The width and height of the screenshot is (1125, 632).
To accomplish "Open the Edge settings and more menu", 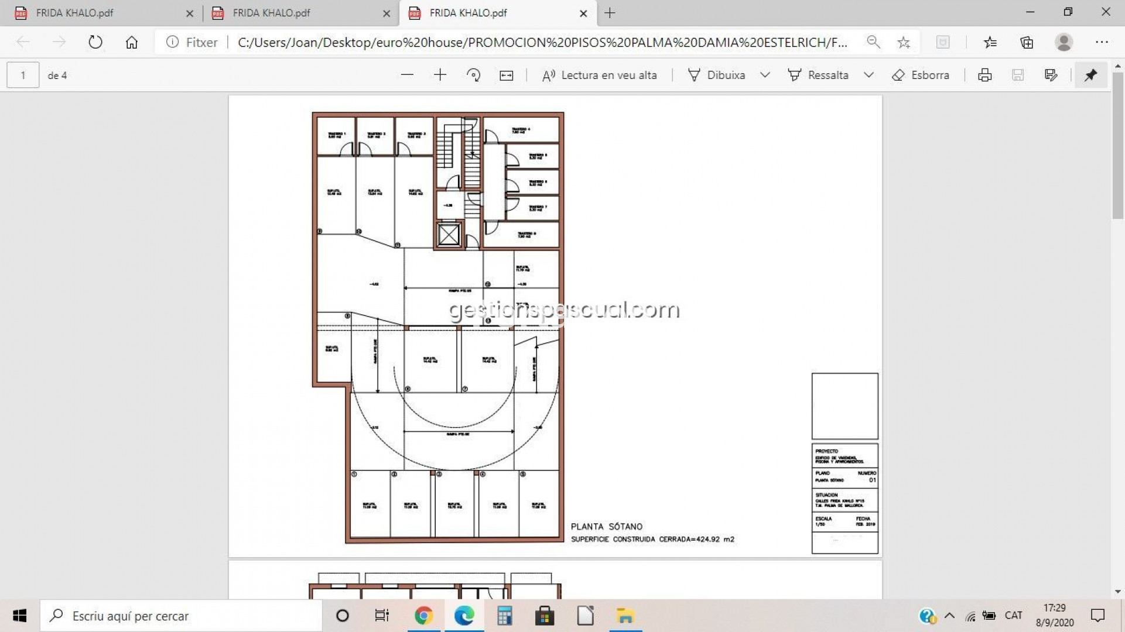I will [x=1102, y=42].
